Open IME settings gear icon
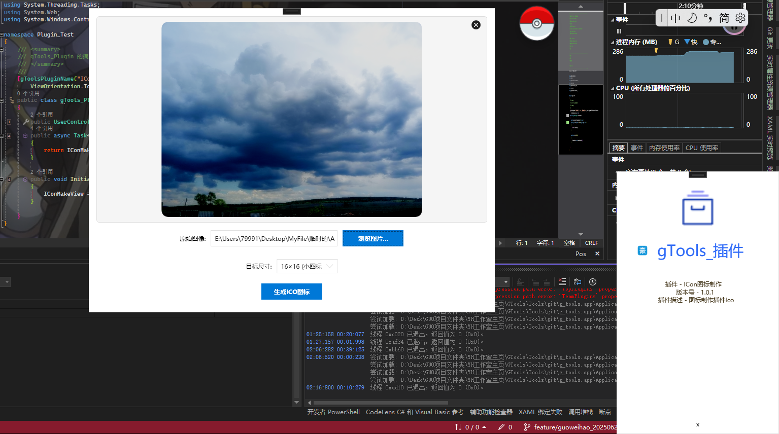The width and height of the screenshot is (779, 434). pyautogui.click(x=740, y=18)
